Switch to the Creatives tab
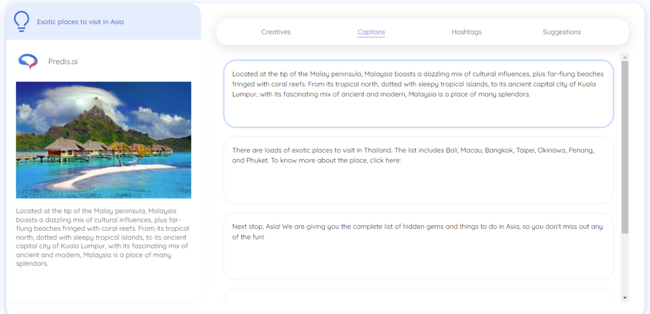 pos(275,32)
